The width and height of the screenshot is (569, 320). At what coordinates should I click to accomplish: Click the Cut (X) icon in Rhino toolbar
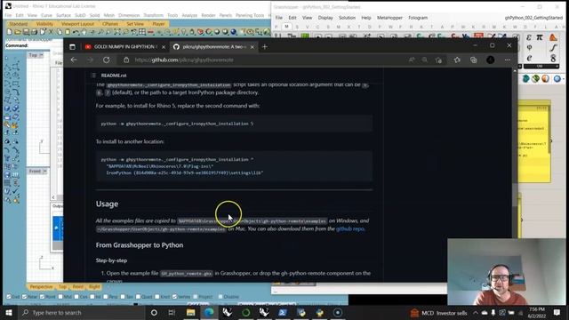(x=51, y=32)
